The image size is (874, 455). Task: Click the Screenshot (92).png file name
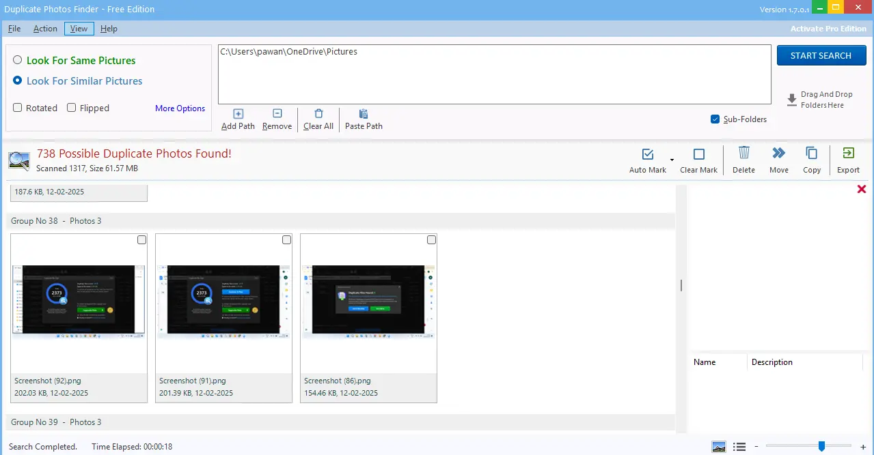tap(48, 381)
